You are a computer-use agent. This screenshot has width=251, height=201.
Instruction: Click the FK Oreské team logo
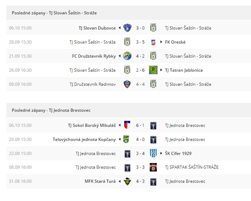click(x=153, y=42)
